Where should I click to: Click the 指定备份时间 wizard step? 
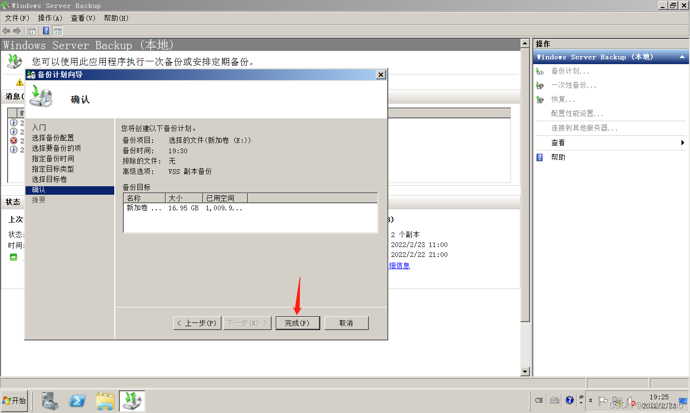tap(53, 158)
